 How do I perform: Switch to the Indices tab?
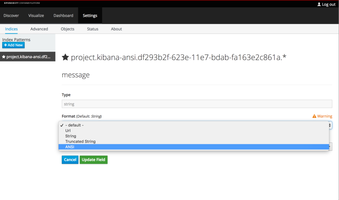pos(12,29)
